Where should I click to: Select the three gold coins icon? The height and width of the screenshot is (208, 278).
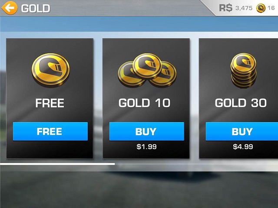tap(147, 70)
